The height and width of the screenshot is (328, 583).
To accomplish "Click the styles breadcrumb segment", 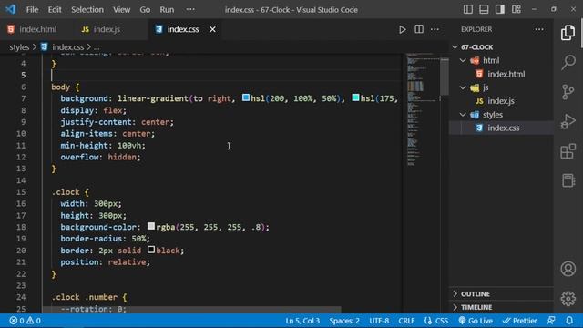I will pos(19,47).
